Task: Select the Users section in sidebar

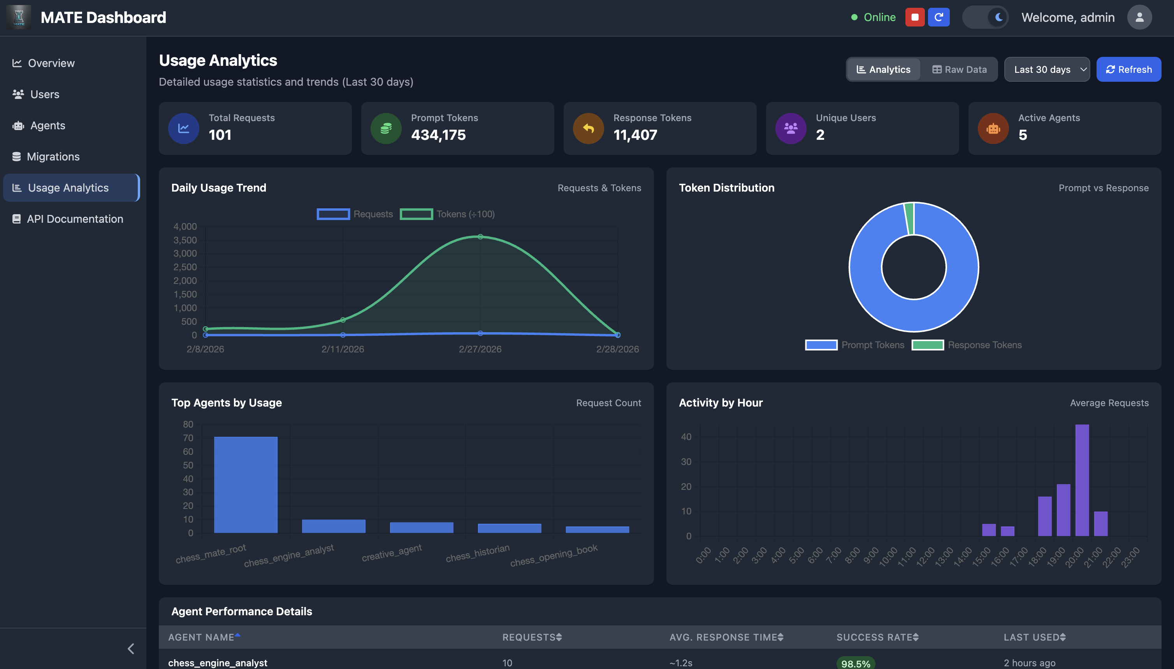Action: (44, 94)
